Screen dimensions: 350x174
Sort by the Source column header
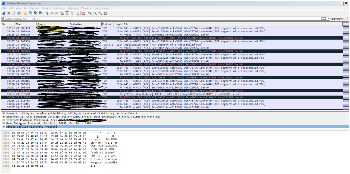click(53, 24)
